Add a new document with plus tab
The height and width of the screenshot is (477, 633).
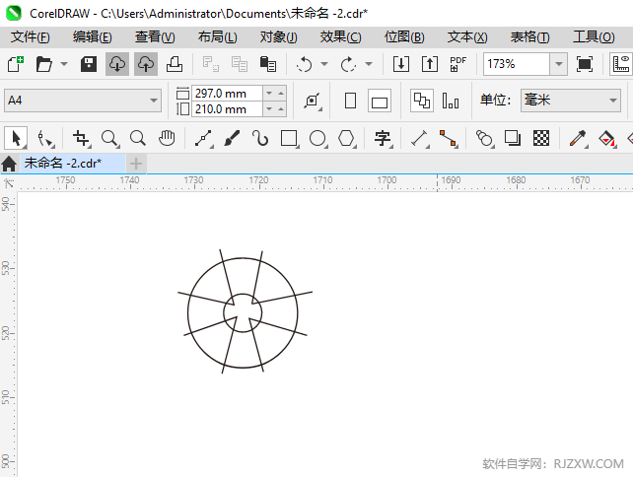tap(136, 164)
